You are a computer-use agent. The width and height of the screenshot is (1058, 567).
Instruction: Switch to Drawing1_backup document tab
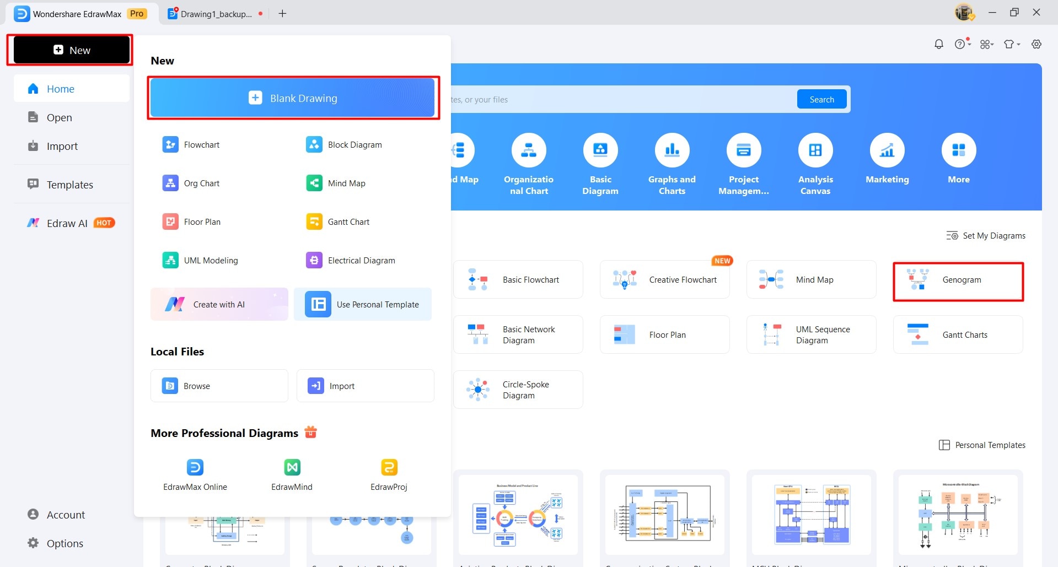[x=216, y=14]
